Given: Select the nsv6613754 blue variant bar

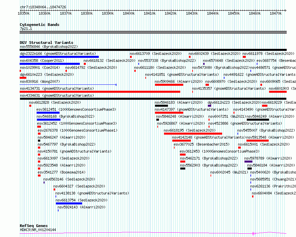Looking at the screenshot, I should point(69,203).
